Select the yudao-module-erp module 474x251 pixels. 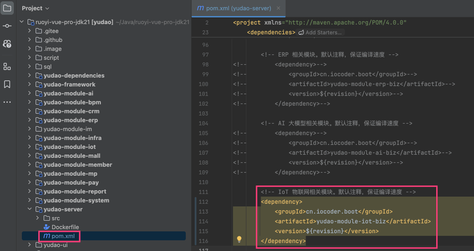(70, 120)
